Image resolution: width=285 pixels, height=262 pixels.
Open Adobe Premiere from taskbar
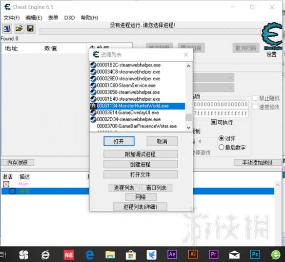pos(214,254)
